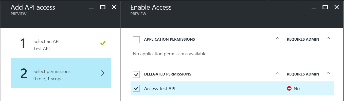Click the green checkmark beside Select an API
344x101 pixels.
103,43
